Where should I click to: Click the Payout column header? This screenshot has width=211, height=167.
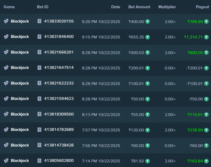coord(203,7)
